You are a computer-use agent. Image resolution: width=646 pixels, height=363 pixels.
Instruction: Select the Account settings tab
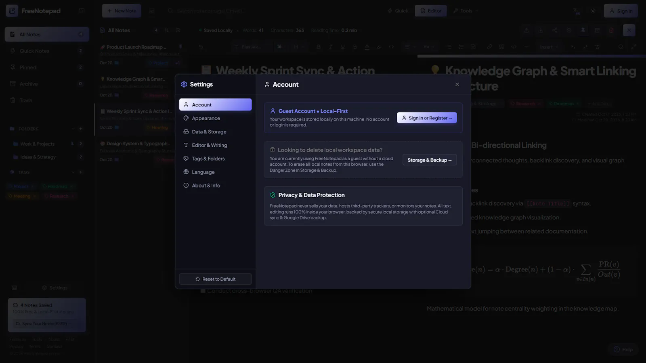215,104
